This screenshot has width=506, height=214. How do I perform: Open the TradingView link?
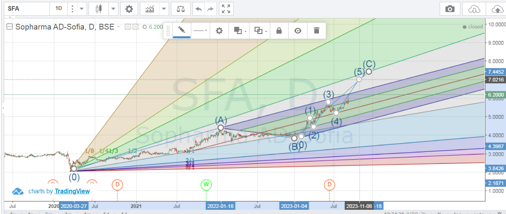pos(72,191)
